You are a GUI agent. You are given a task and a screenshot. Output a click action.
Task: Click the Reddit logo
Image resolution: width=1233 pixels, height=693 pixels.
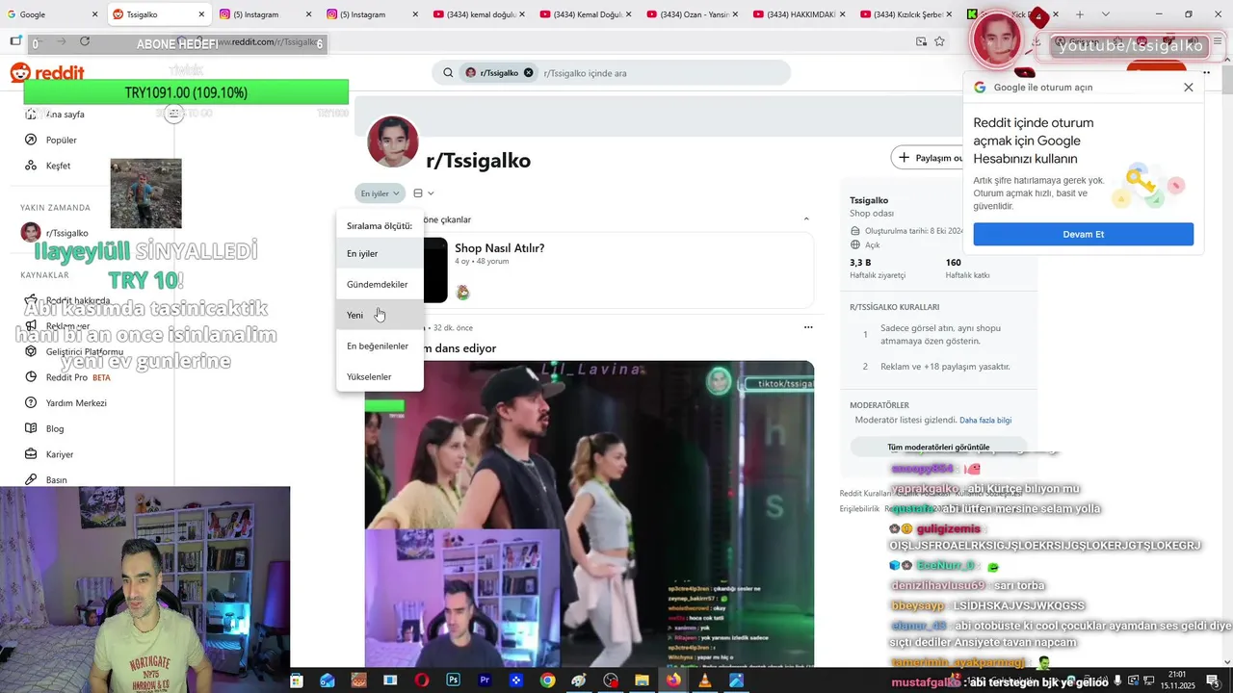(x=47, y=73)
